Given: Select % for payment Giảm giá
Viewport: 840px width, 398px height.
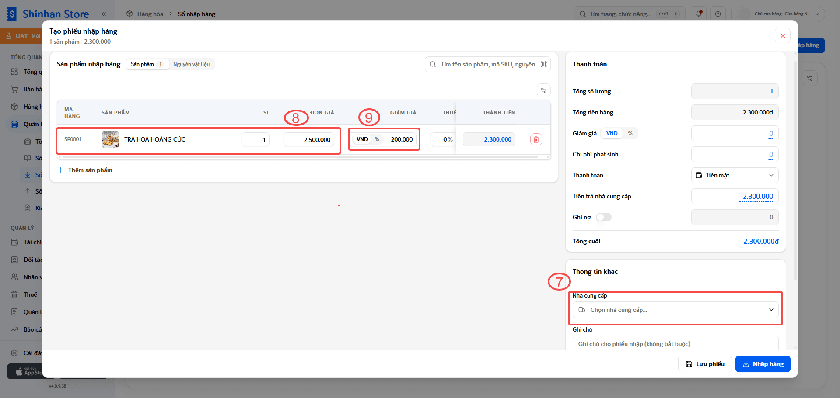Looking at the screenshot, I should 630,133.
